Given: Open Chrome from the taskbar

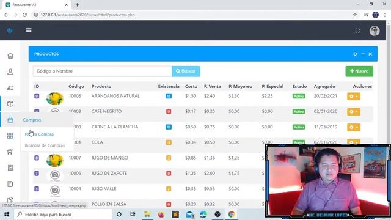Looking at the screenshot, I should [x=231, y=215].
